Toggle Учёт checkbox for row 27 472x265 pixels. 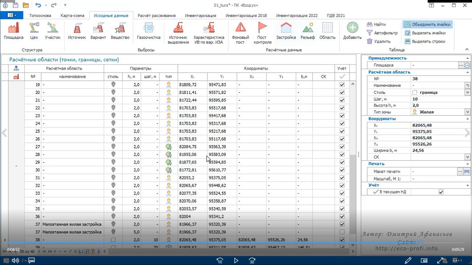coord(342,147)
